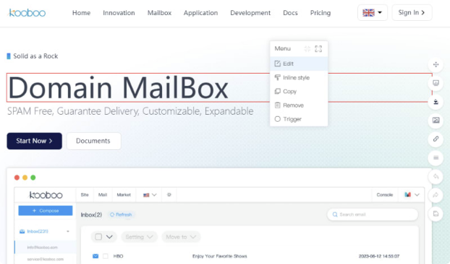Click Documents button
450x264 pixels.
93,141
